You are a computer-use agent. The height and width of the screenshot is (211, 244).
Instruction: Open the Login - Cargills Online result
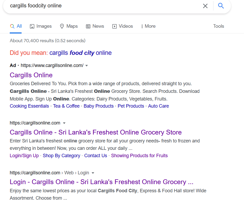pos(102,182)
